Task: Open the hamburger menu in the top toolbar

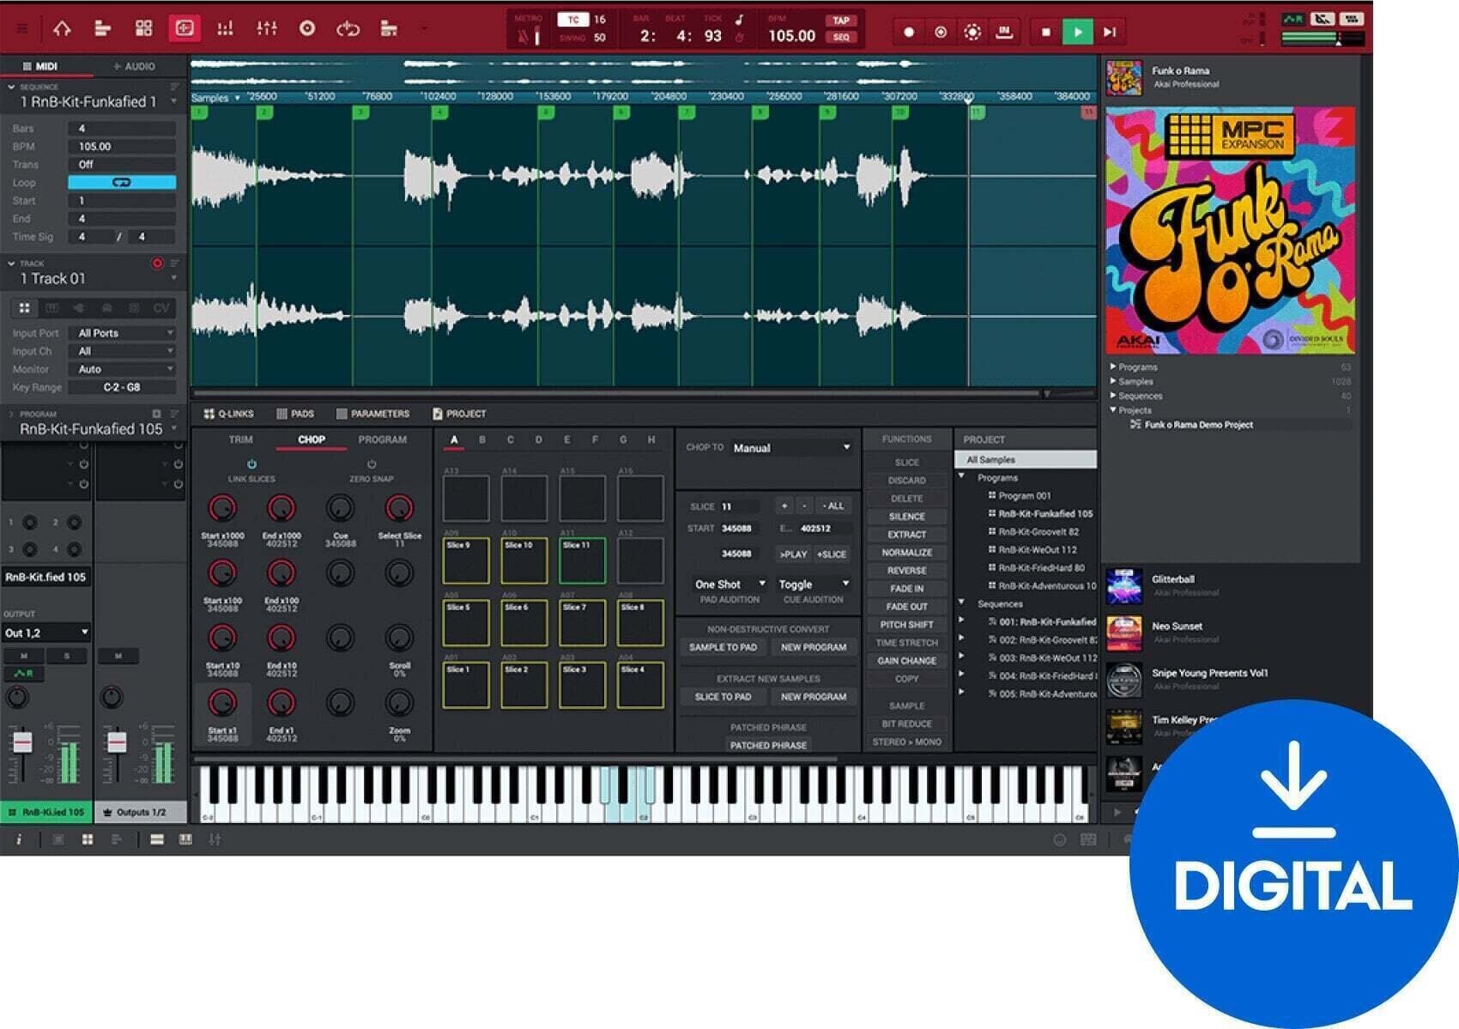Action: 22,28
